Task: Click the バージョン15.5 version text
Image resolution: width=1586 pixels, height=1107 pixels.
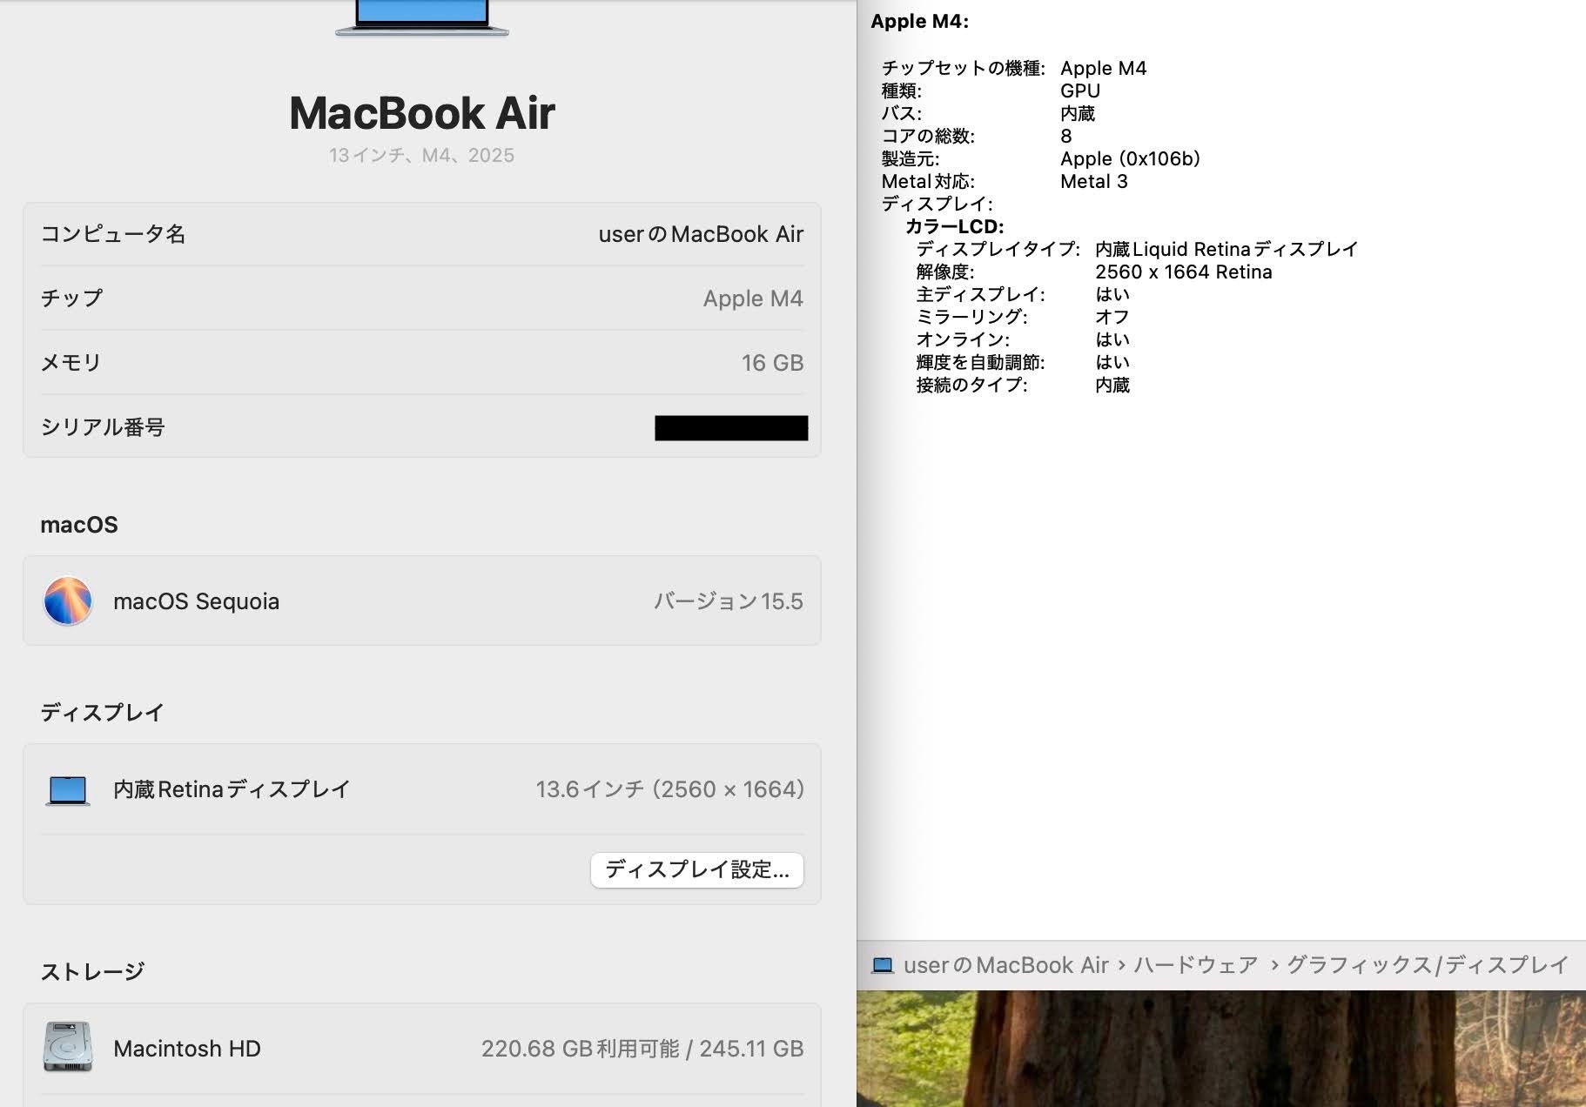Action: (728, 601)
